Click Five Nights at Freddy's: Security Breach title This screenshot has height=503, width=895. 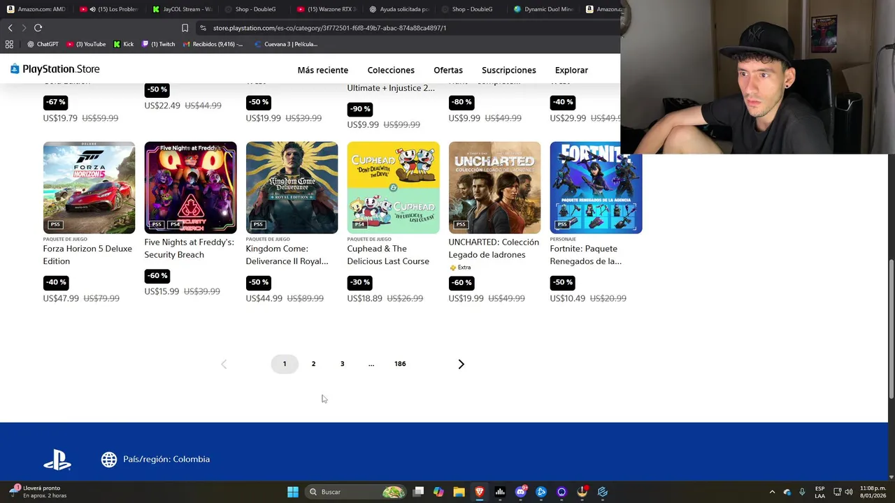click(189, 248)
